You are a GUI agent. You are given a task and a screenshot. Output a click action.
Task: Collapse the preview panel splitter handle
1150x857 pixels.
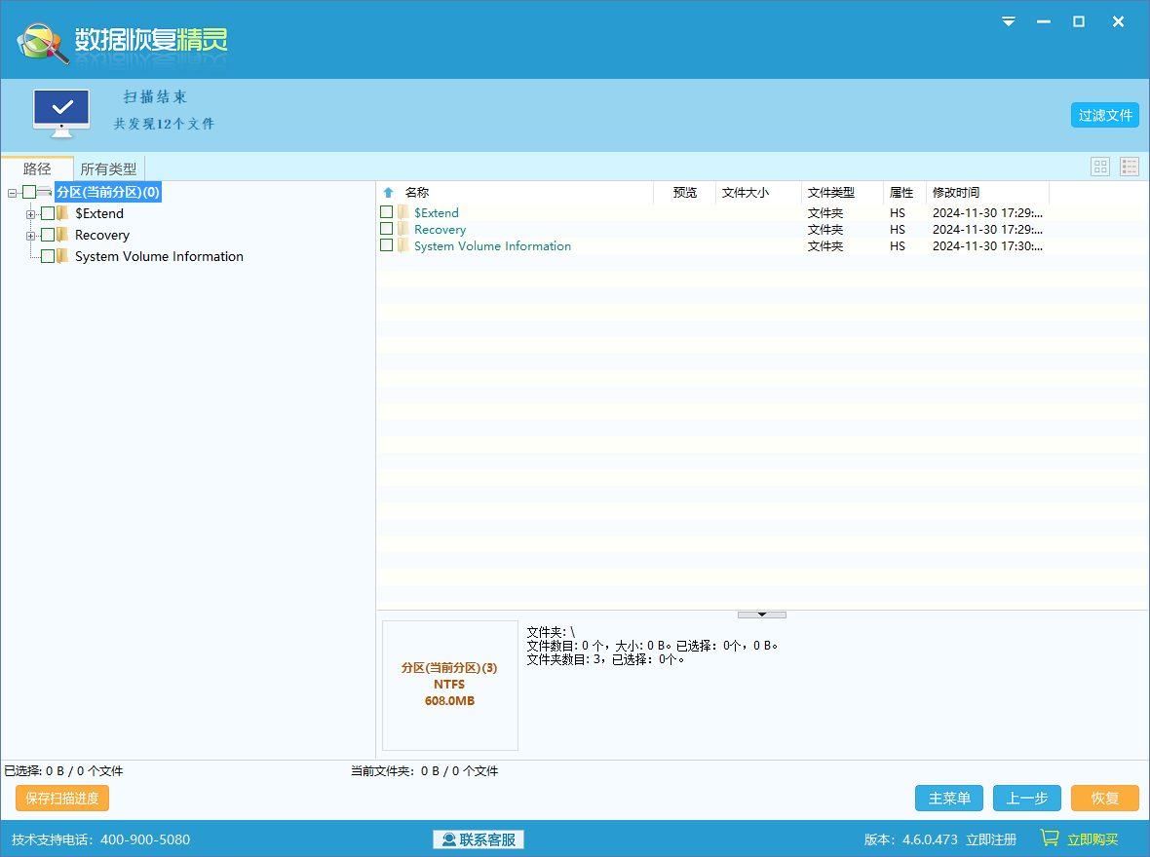(762, 615)
